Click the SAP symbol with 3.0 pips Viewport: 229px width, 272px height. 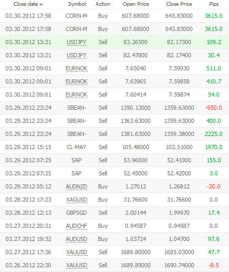coord(77,173)
